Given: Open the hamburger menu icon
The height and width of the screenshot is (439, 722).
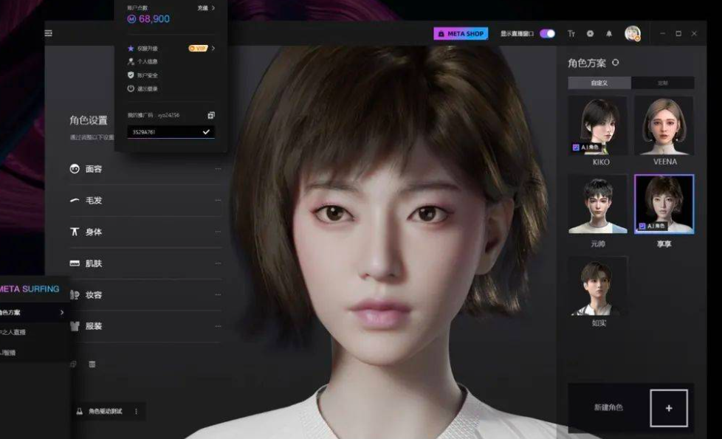Looking at the screenshot, I should [49, 33].
